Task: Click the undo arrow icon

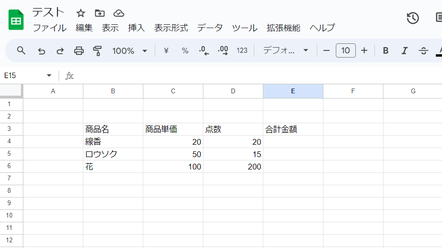Action: pyautogui.click(x=41, y=50)
